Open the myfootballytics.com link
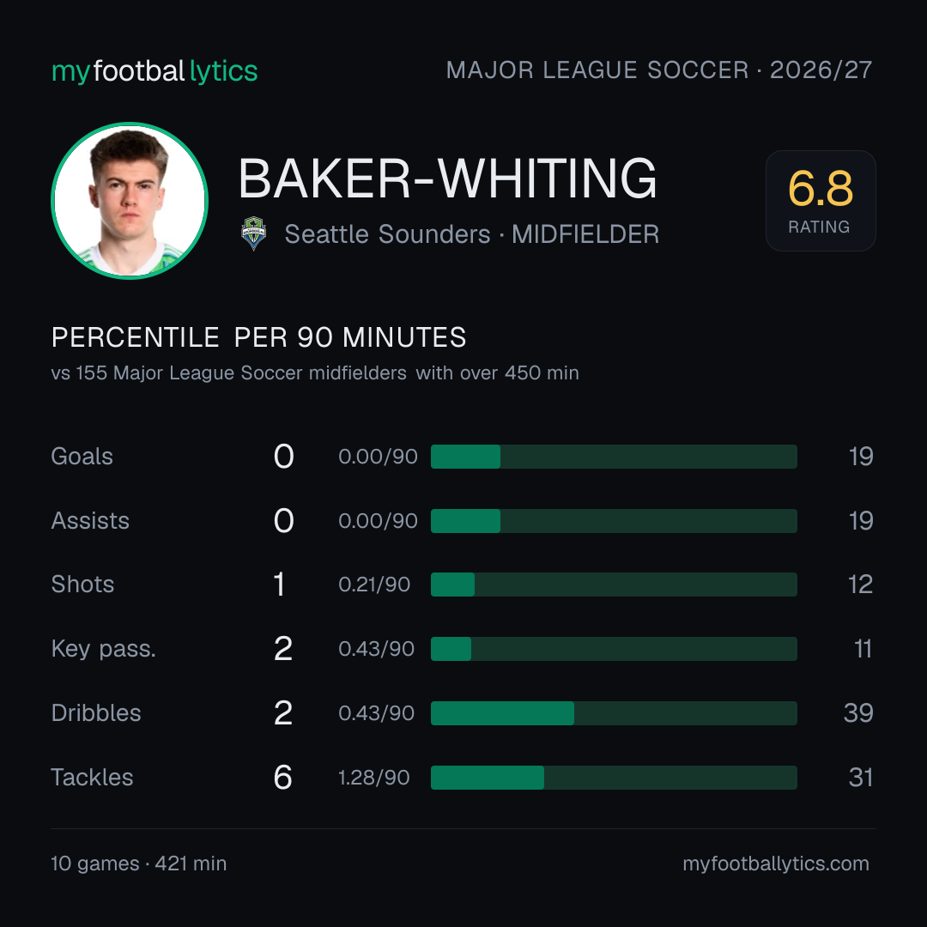The width and height of the screenshot is (927, 927). (776, 863)
